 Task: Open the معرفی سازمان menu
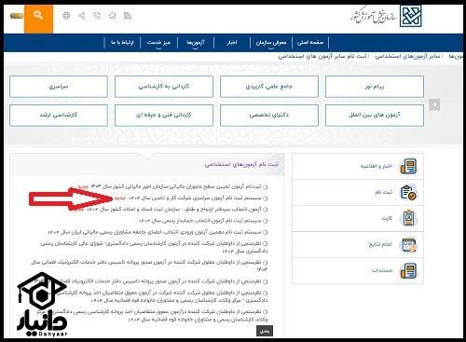(x=271, y=43)
